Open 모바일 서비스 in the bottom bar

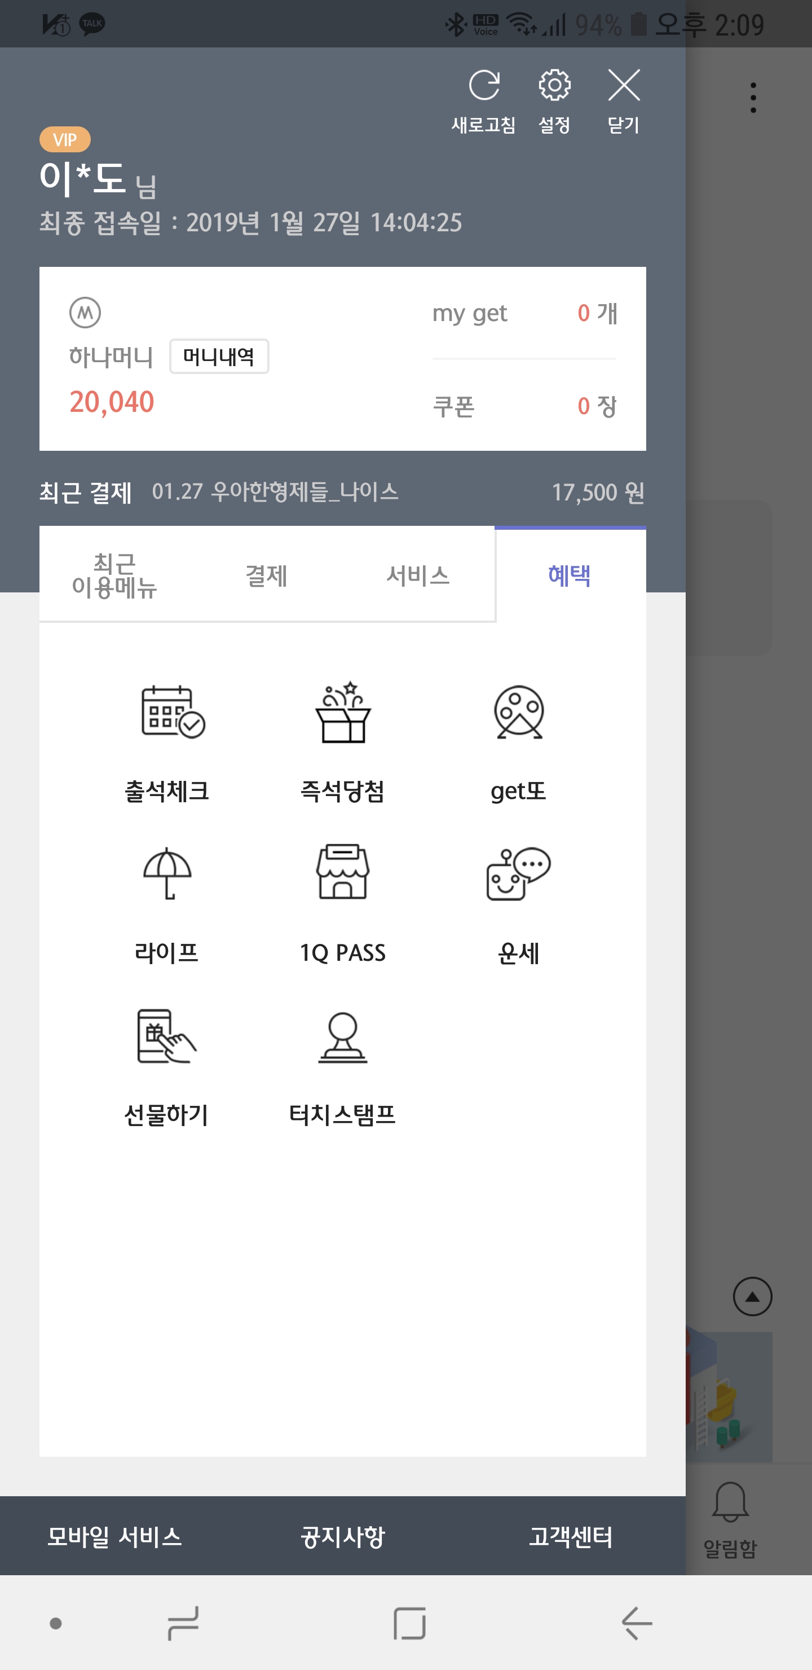[114, 1537]
